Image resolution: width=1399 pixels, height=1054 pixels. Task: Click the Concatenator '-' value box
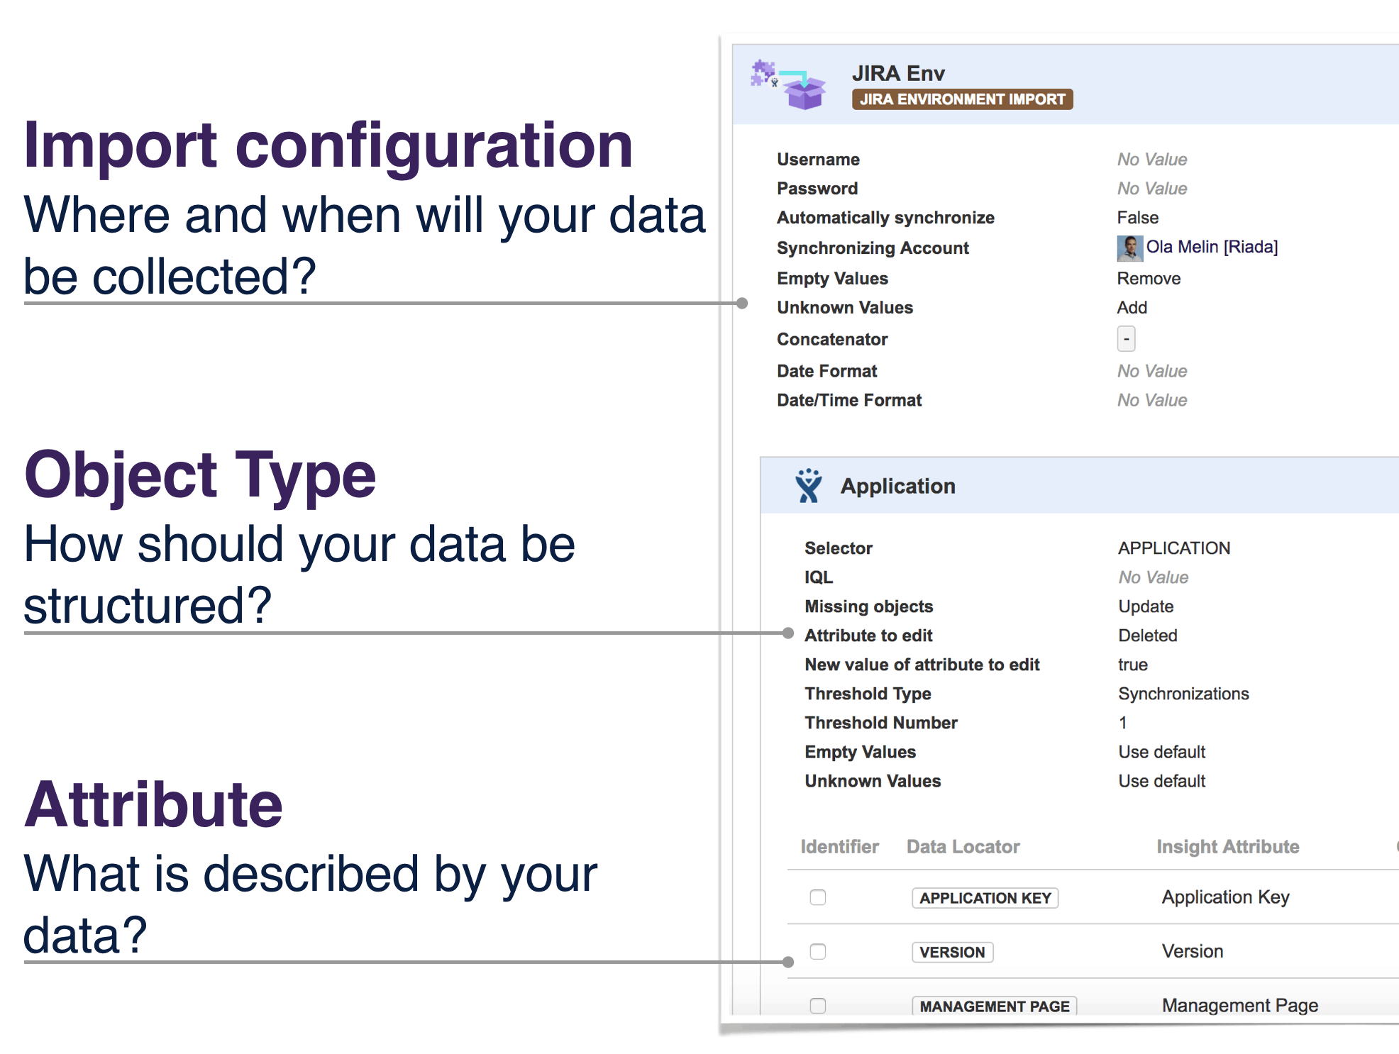(1126, 339)
